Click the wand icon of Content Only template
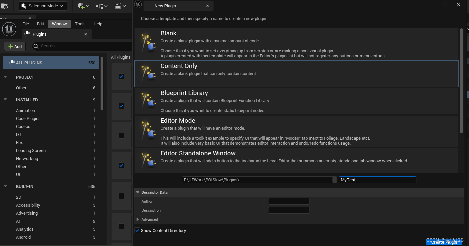The width and height of the screenshot is (469, 246). (x=148, y=73)
